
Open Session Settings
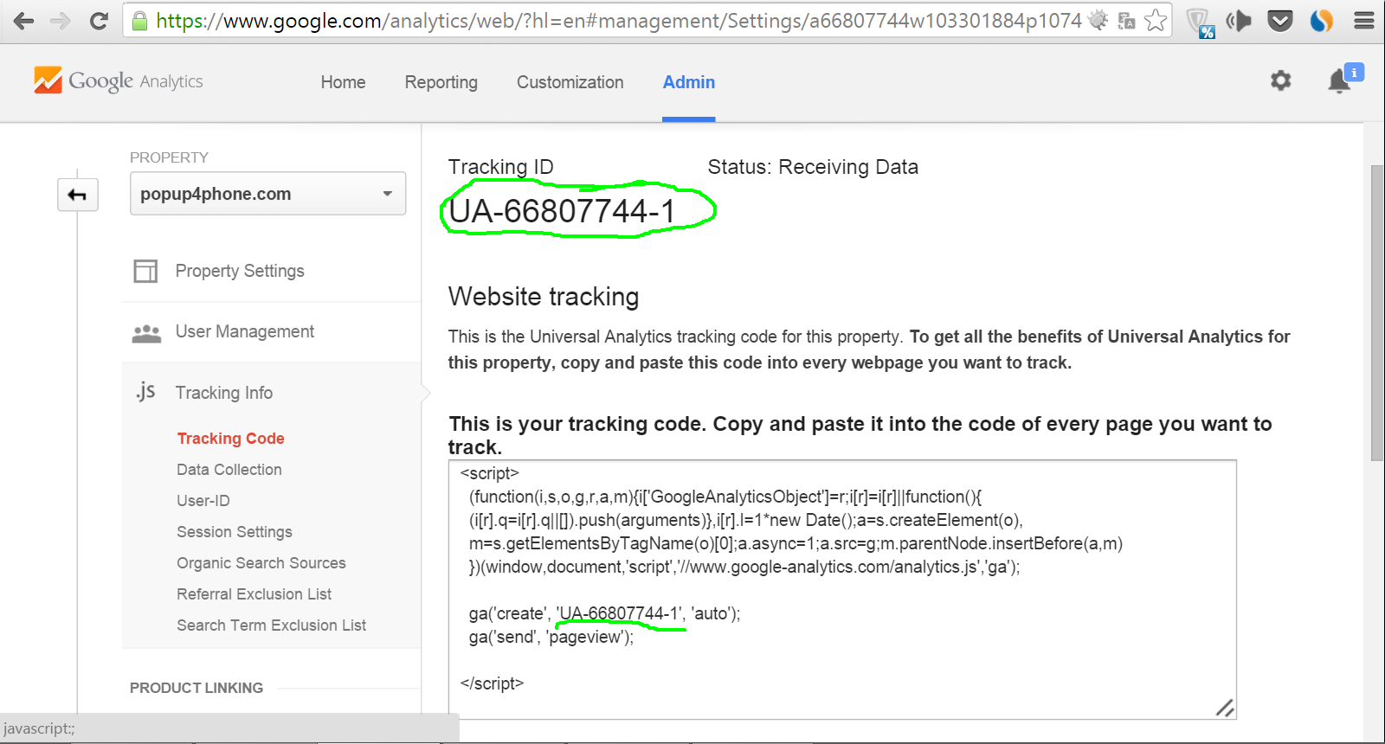(235, 532)
